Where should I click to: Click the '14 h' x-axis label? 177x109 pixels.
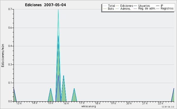35,103
